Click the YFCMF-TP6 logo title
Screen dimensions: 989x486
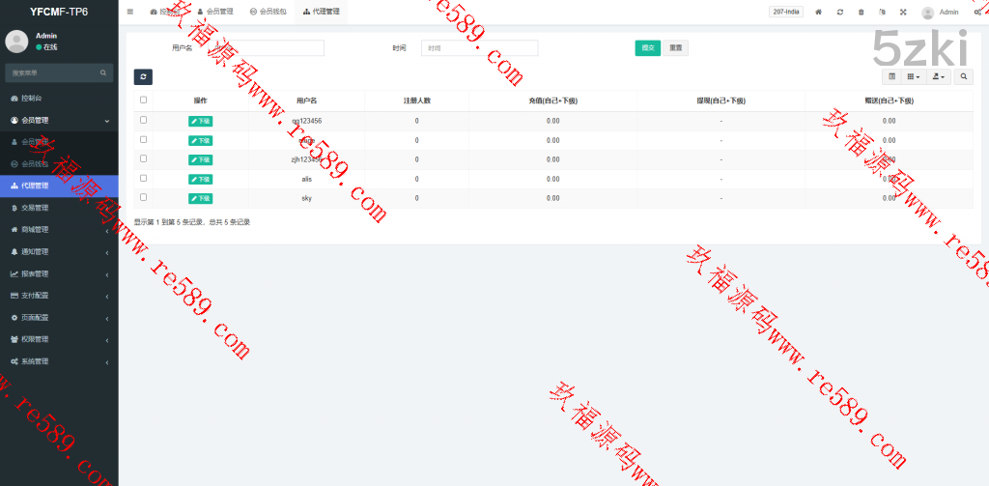59,12
